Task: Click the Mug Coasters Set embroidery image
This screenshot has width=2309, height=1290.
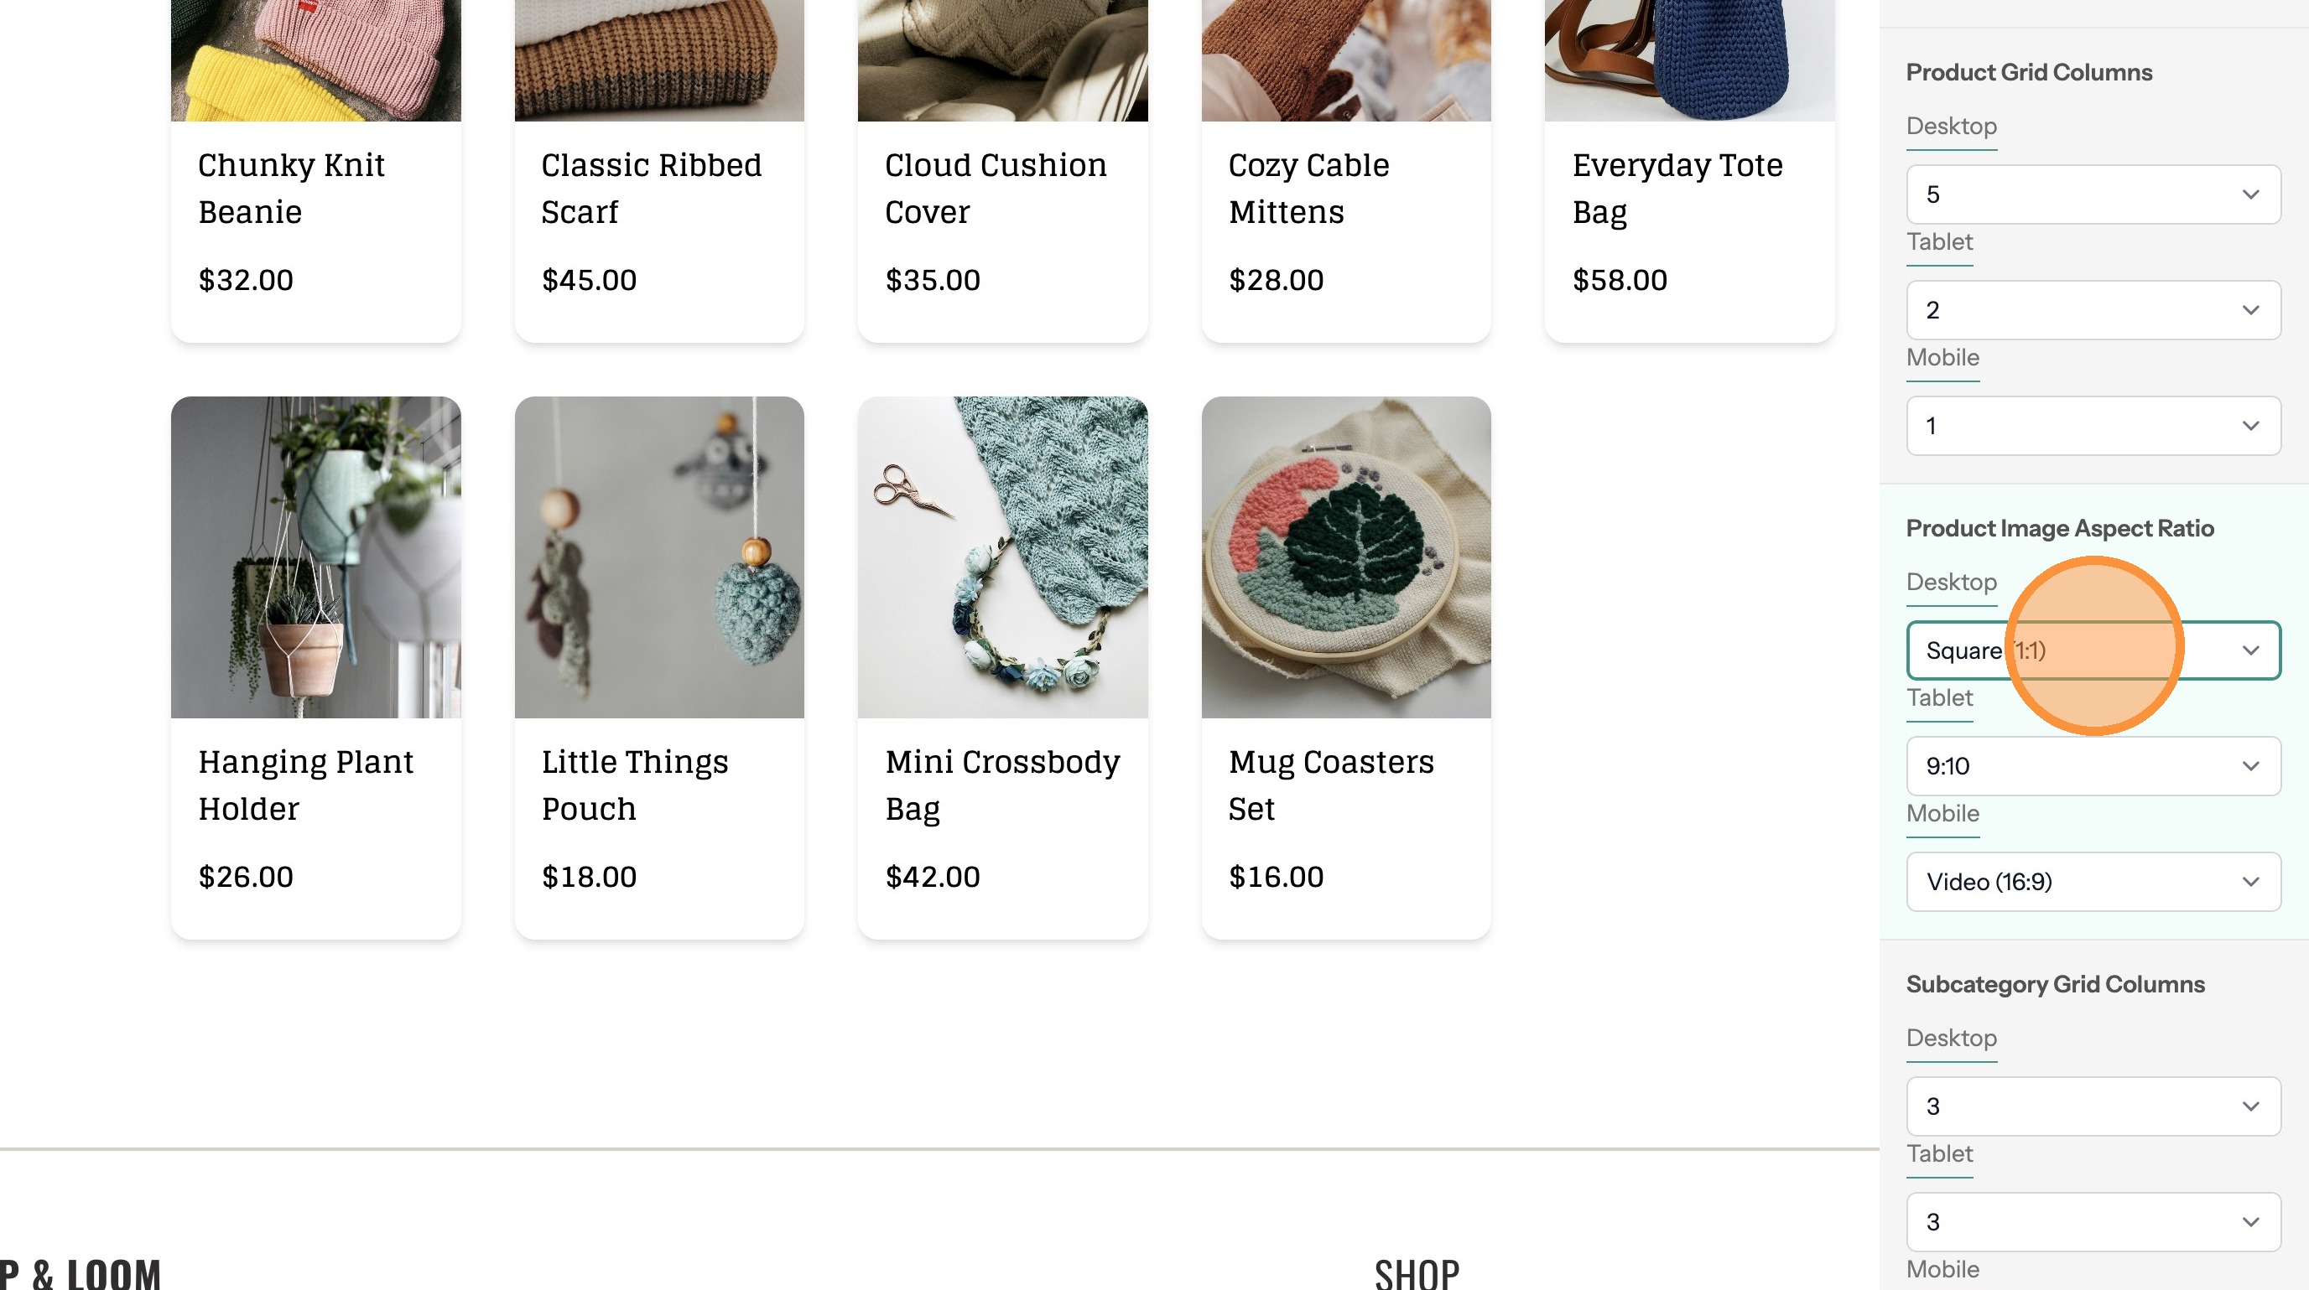Action: (x=1345, y=557)
